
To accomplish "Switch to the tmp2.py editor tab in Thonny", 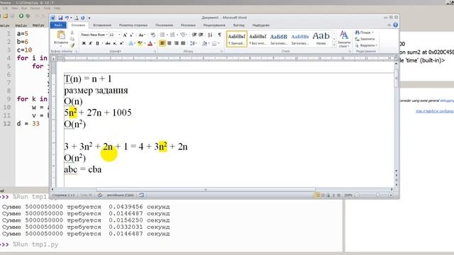I will click(x=21, y=25).
